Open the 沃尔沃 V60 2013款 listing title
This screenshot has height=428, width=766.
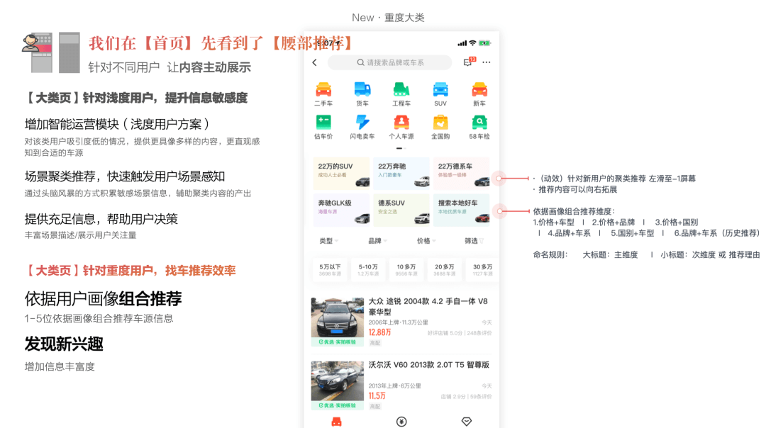[x=429, y=364]
